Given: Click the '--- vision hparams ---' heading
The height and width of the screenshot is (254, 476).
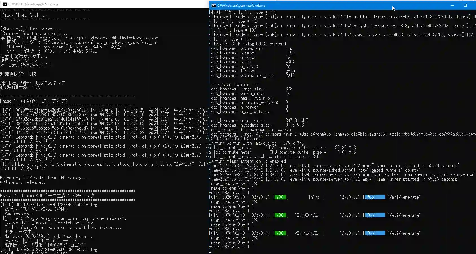Looking at the screenshot, I should [234, 84].
